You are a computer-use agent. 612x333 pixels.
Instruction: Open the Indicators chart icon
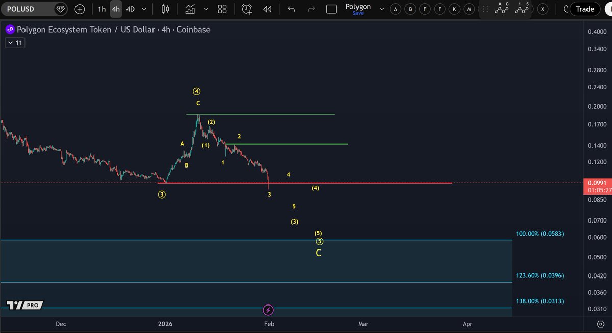[190, 9]
